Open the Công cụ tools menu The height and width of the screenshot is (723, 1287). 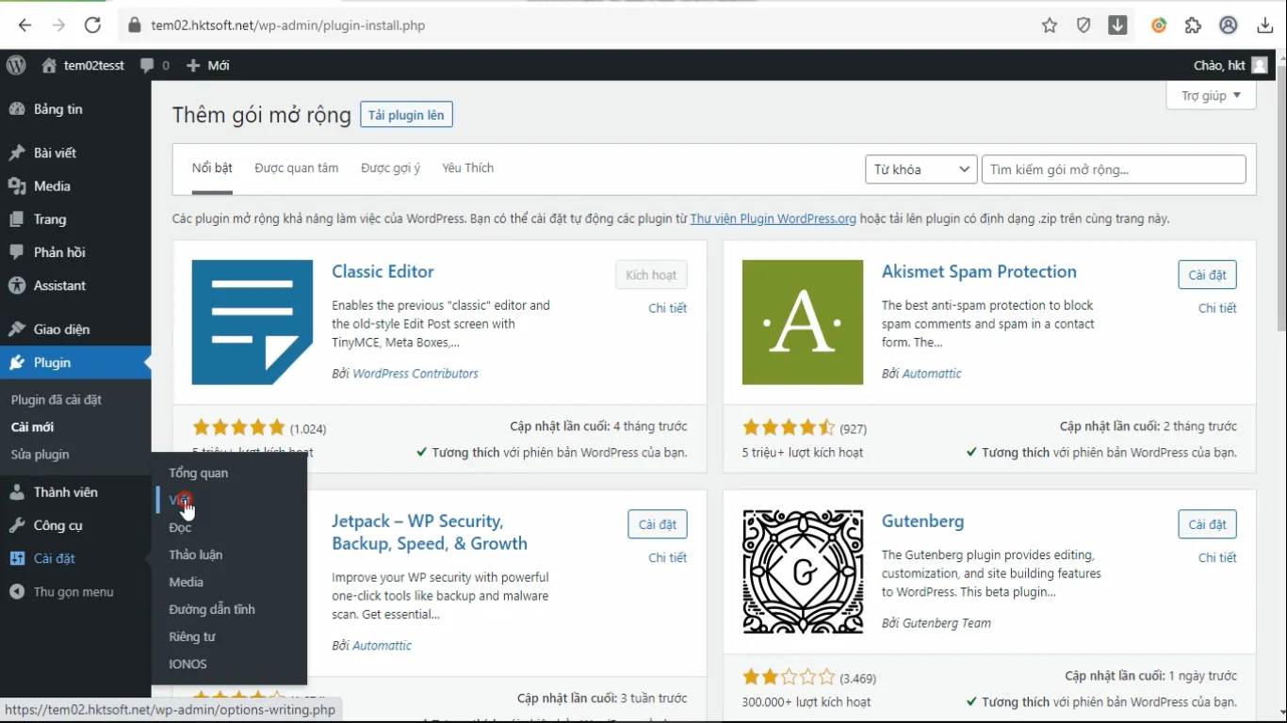(75, 525)
